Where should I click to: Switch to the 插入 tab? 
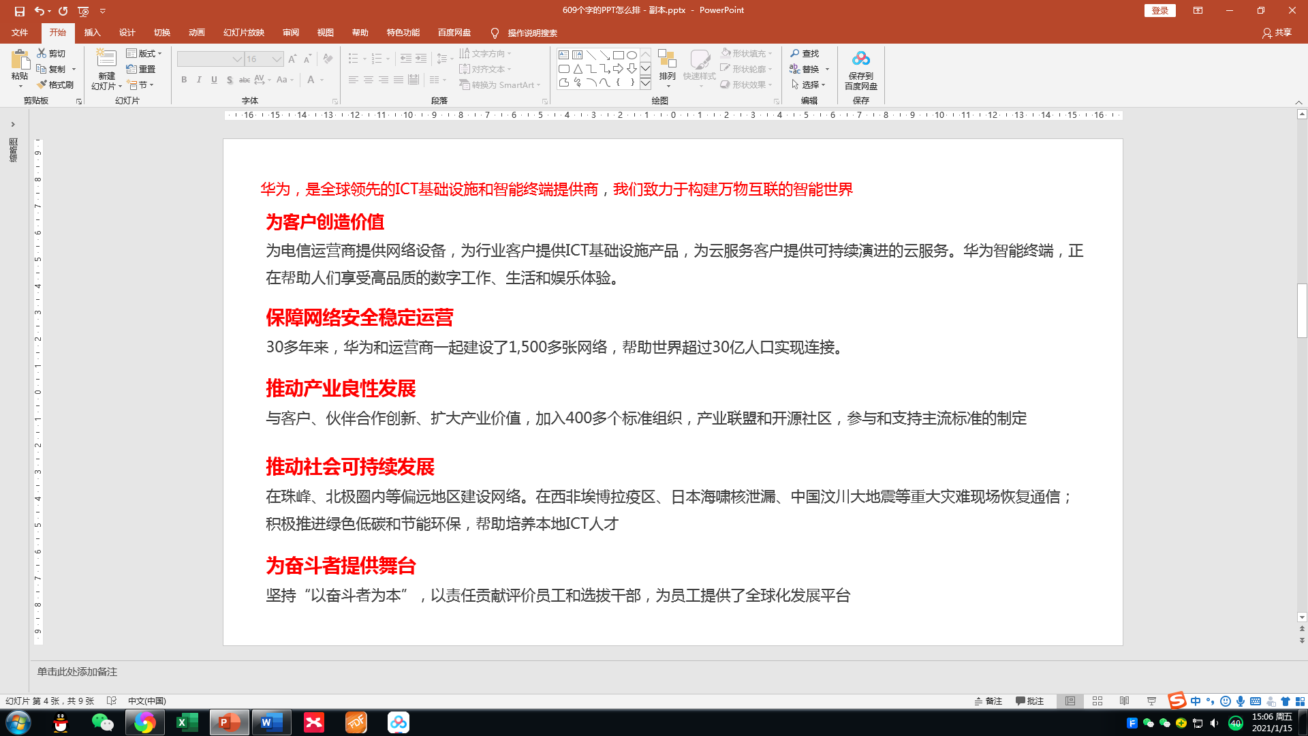point(92,33)
